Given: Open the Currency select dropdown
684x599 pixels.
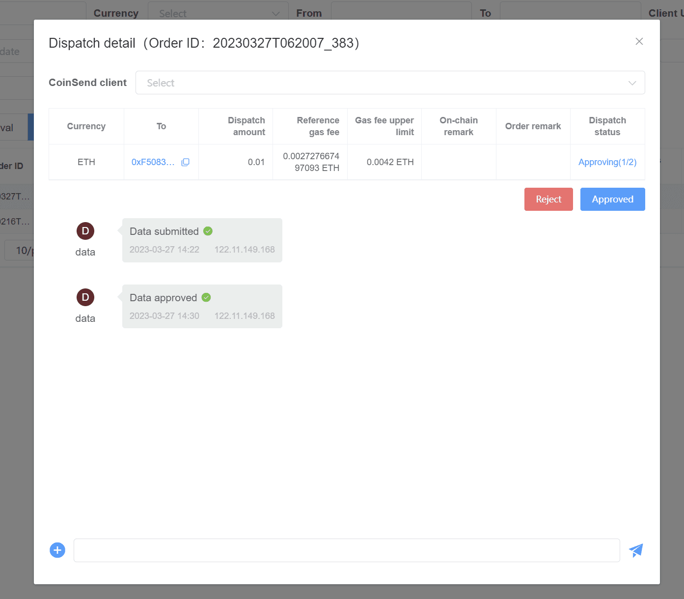Looking at the screenshot, I should [218, 13].
